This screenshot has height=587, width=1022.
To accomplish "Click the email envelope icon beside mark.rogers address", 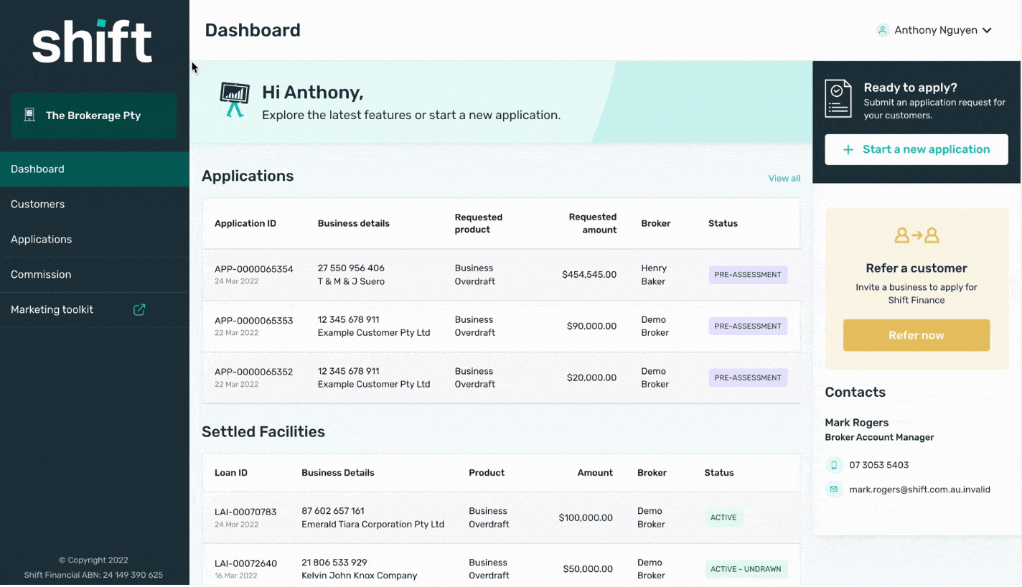I will (834, 489).
